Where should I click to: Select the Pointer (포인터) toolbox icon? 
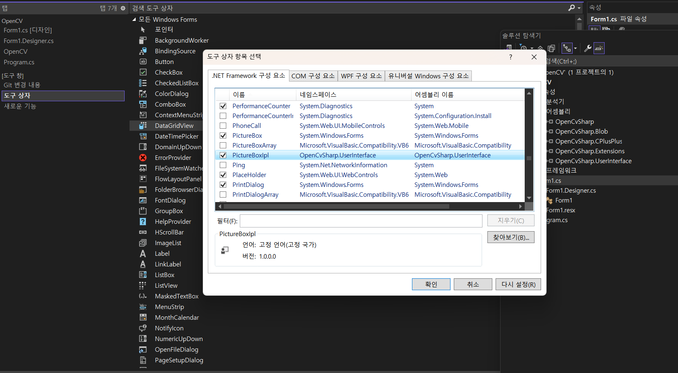point(143,30)
